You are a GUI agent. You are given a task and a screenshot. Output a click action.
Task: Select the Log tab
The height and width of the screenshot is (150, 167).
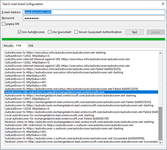(19, 45)
